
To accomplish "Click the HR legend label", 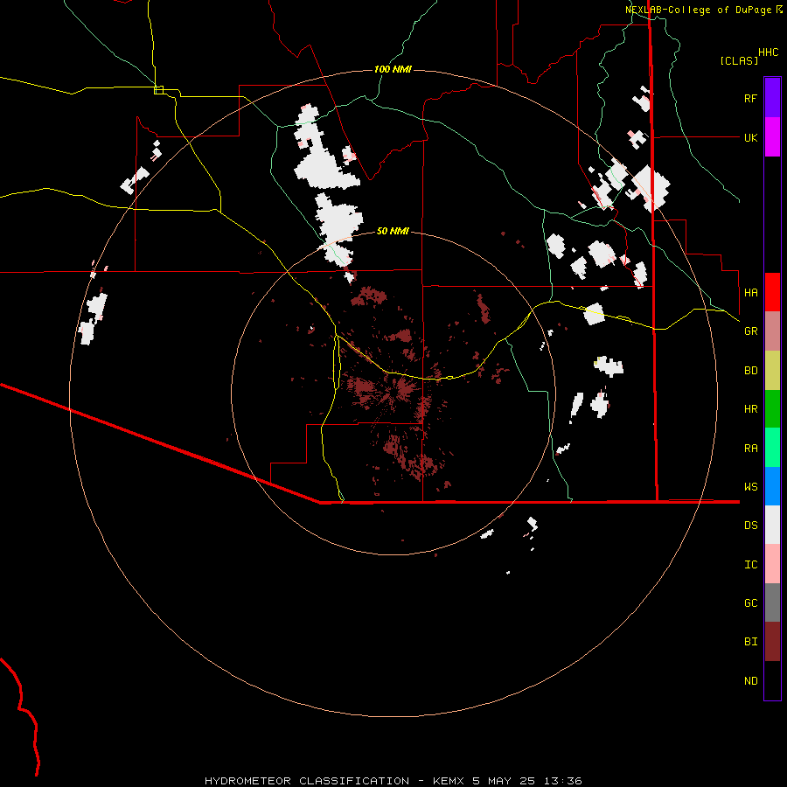I will coord(750,409).
